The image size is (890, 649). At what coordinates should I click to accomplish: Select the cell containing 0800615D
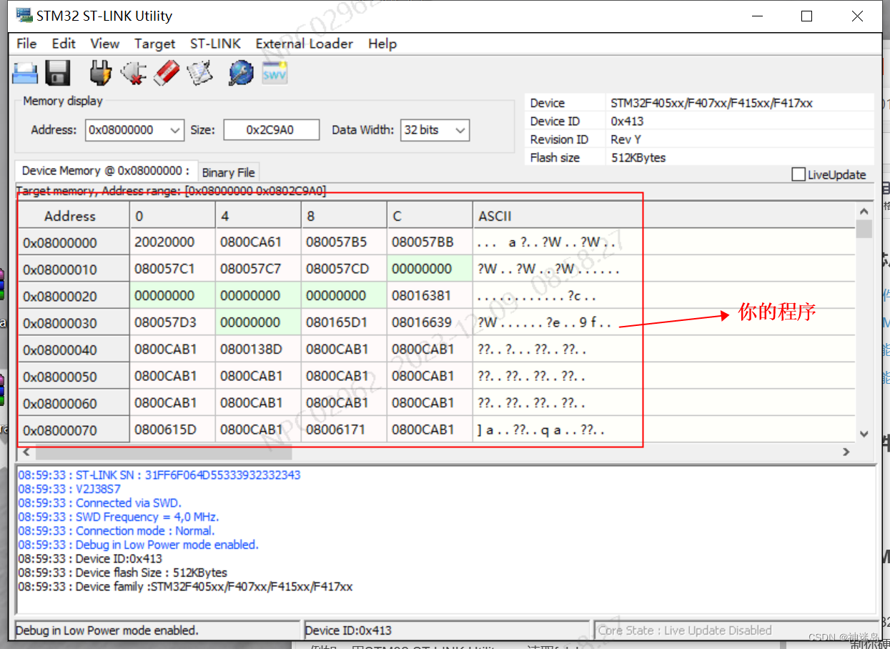(x=172, y=430)
